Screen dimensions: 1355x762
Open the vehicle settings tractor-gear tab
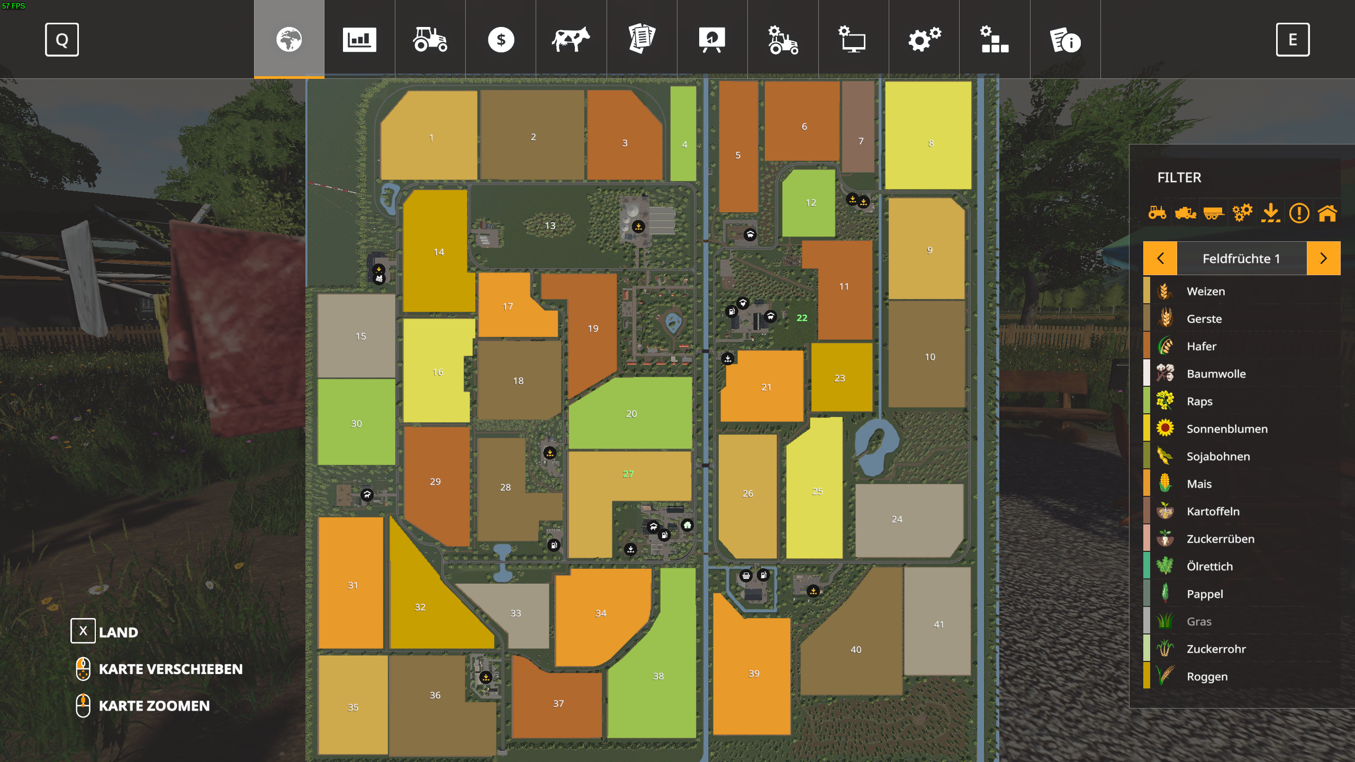tap(783, 39)
